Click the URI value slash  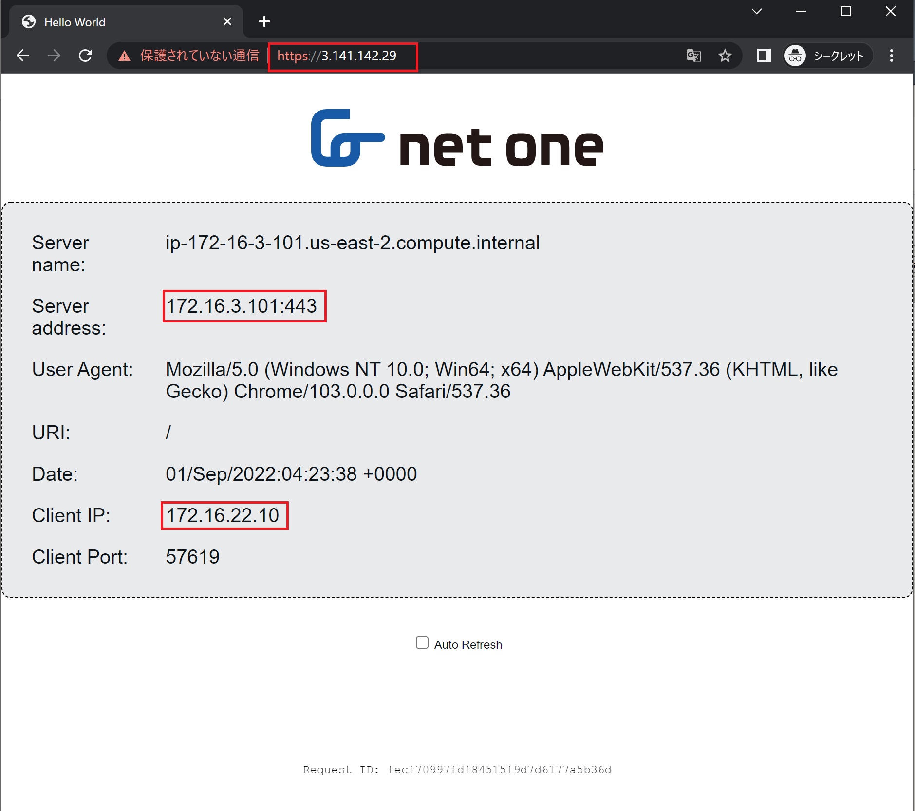(x=168, y=433)
